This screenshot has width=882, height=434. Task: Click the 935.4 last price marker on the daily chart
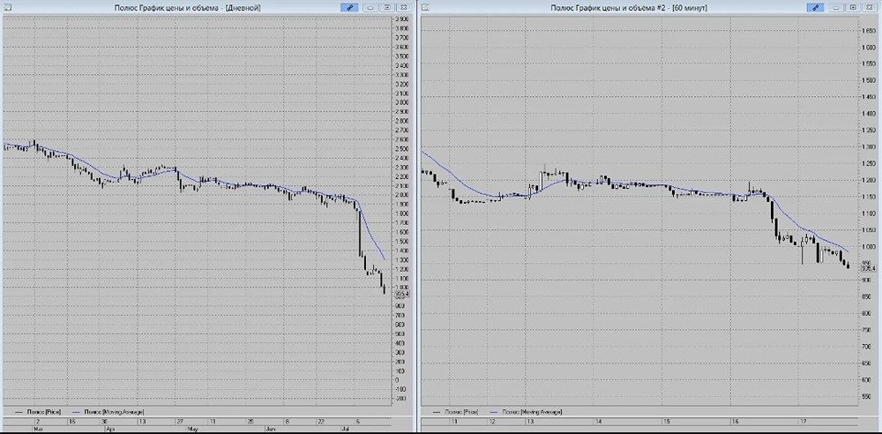pyautogui.click(x=402, y=295)
